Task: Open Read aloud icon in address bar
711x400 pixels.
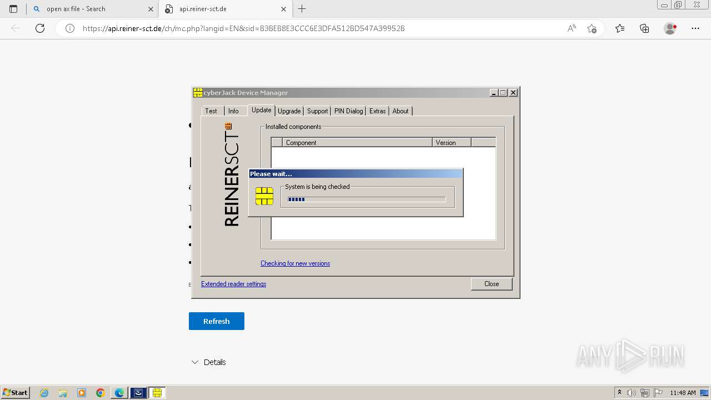Action: click(x=572, y=28)
